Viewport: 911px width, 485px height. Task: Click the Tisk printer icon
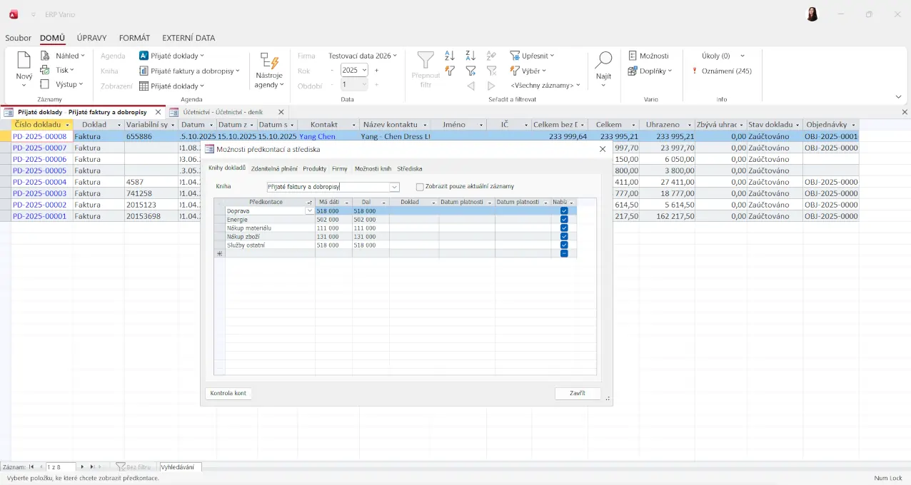[x=45, y=70]
